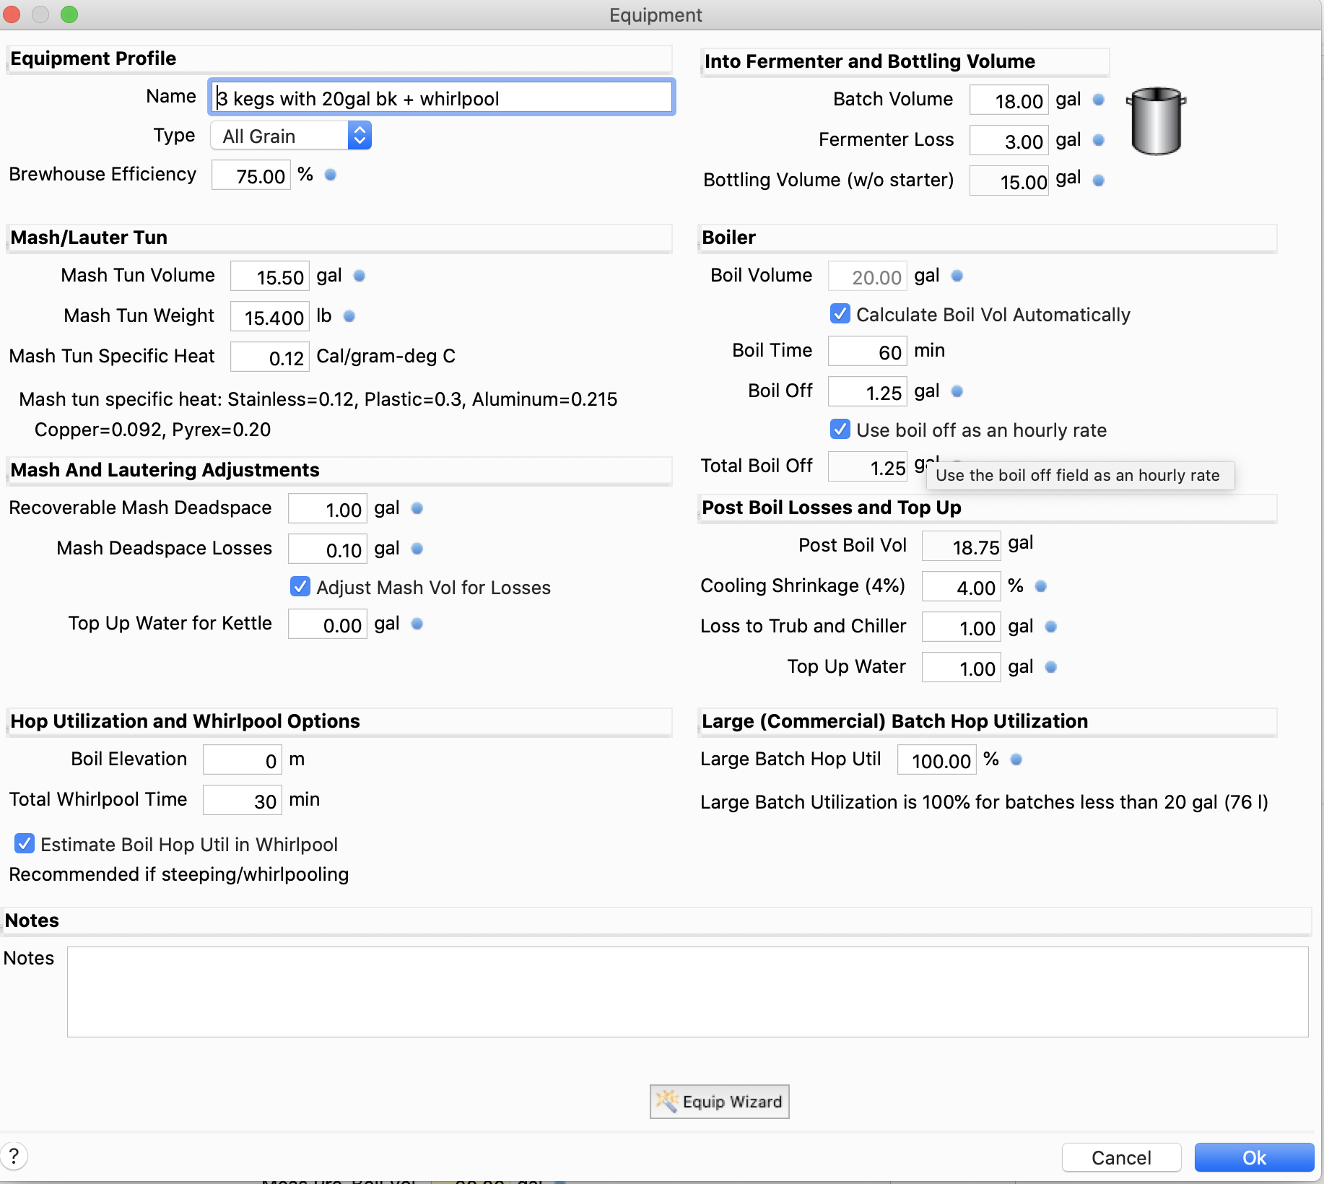Click the Mash Tun Weight field
The width and height of the screenshot is (1324, 1184).
click(x=270, y=317)
